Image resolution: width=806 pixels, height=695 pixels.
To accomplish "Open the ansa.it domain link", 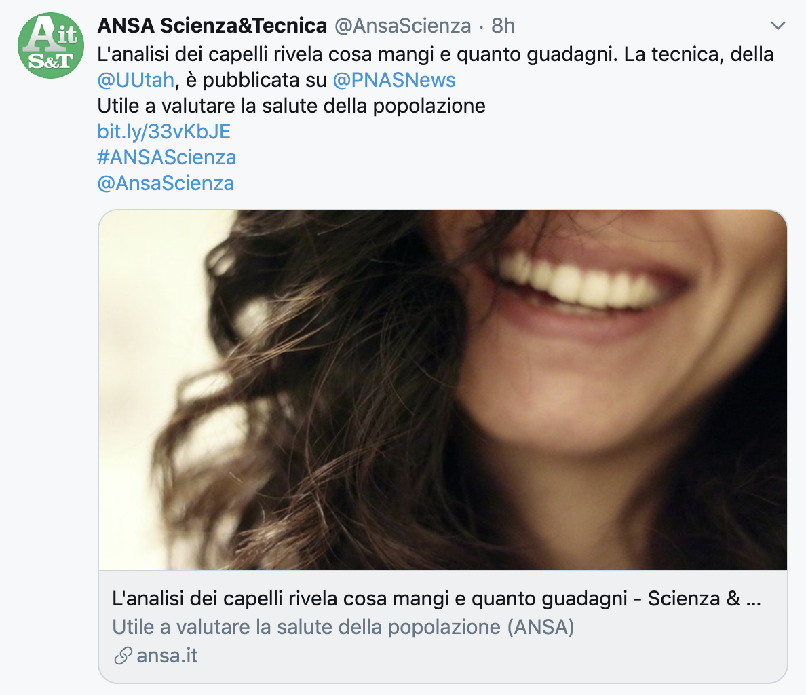I will 167,656.
